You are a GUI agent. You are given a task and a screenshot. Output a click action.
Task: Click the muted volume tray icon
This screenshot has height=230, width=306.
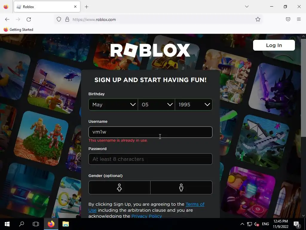point(256,224)
